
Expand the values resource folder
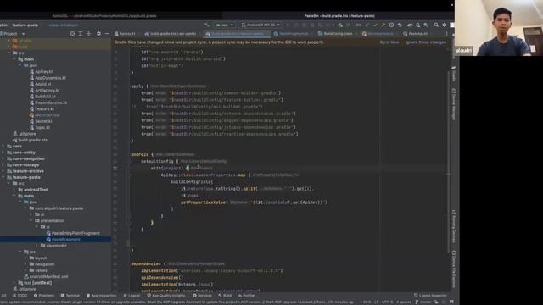(25, 270)
